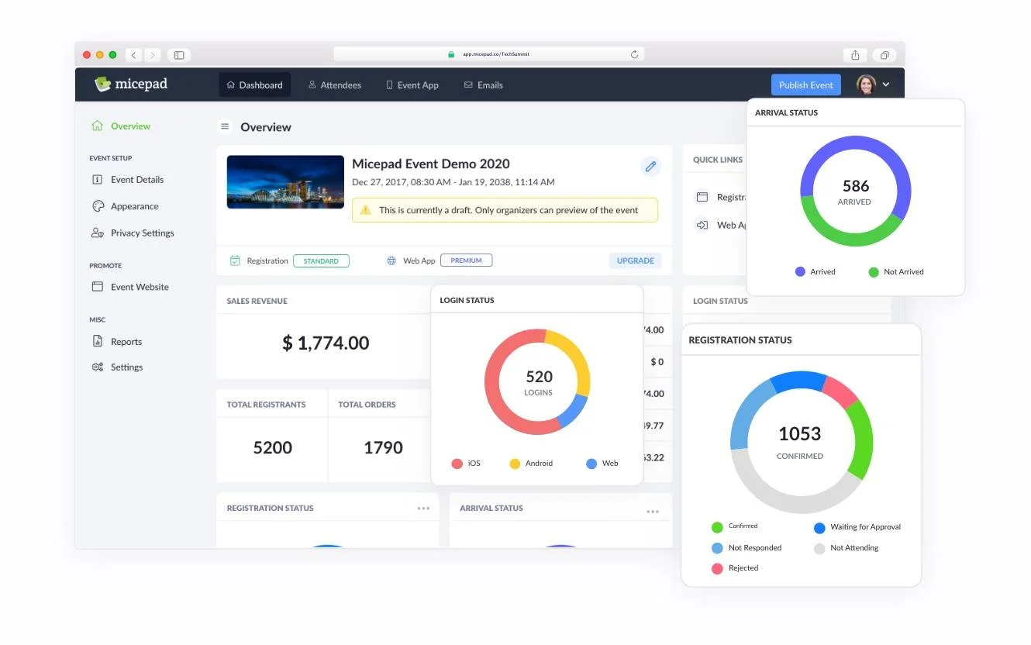Toggle the Confirmed legend in Registration Status

tap(716, 526)
